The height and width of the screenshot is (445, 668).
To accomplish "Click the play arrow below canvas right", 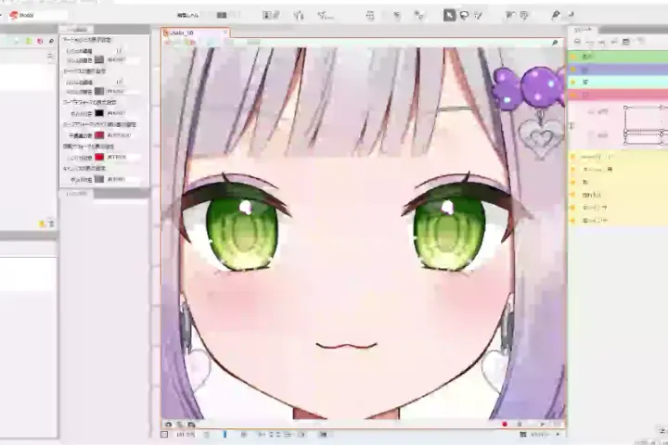I will (x=543, y=424).
